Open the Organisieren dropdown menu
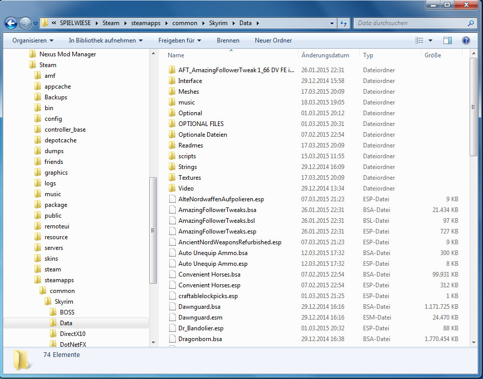Screen dimensions: 483x379 tap(33, 40)
